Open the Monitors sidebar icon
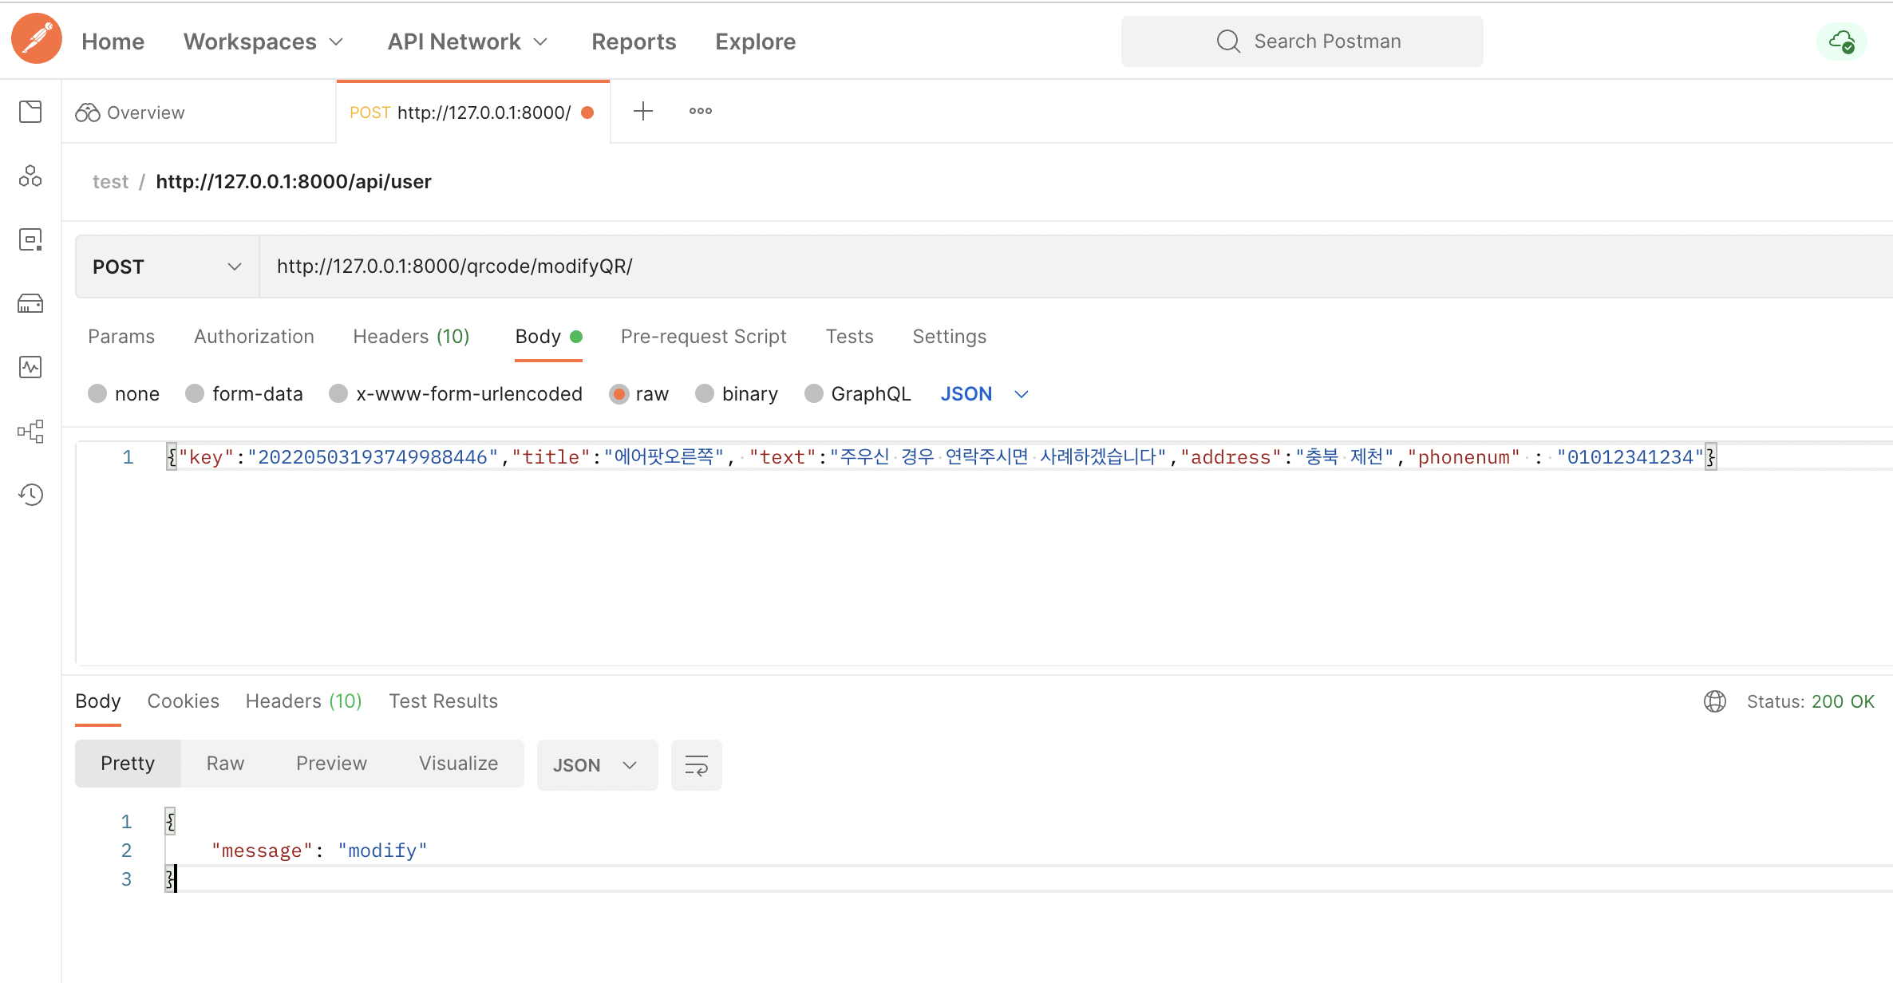 30,367
